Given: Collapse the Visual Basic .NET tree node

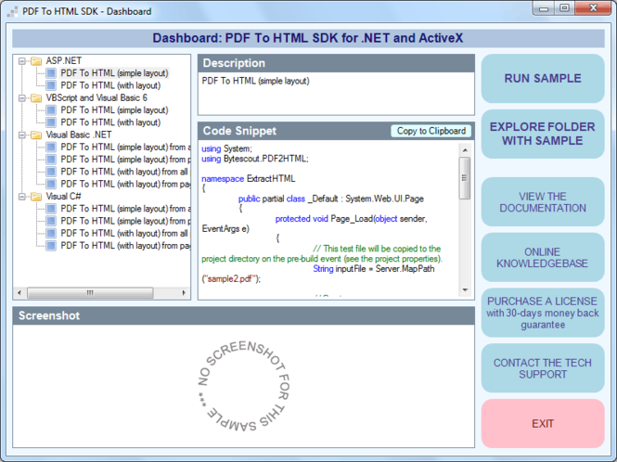Looking at the screenshot, I should 22,135.
